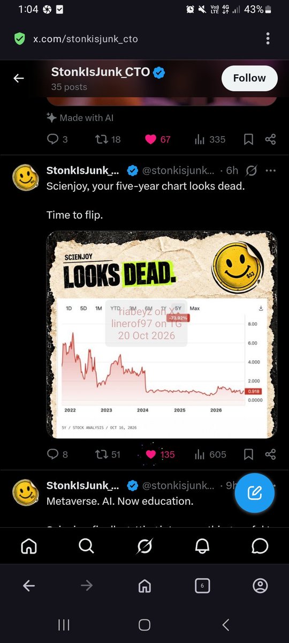Screen dimensions: 289x643
Task: Open the browser tab switcher showing 6
Action: pos(202,586)
